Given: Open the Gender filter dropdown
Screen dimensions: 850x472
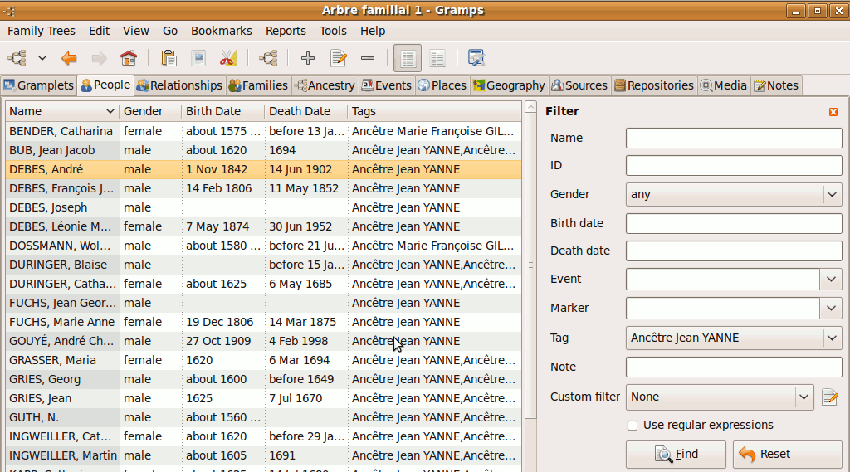Looking at the screenshot, I should [734, 195].
